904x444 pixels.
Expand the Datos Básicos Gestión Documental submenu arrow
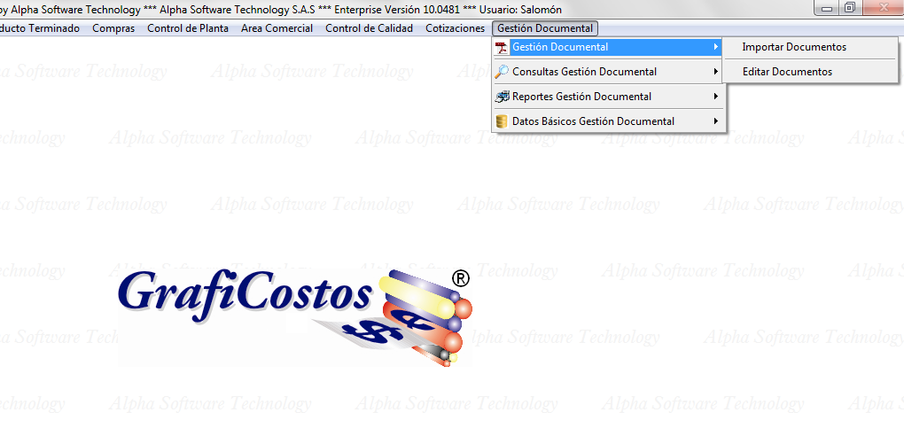coord(716,121)
